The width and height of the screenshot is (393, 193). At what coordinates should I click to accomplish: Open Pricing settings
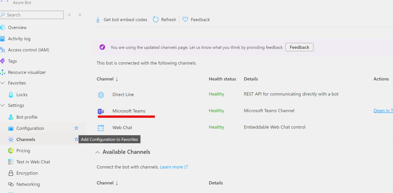point(23,151)
